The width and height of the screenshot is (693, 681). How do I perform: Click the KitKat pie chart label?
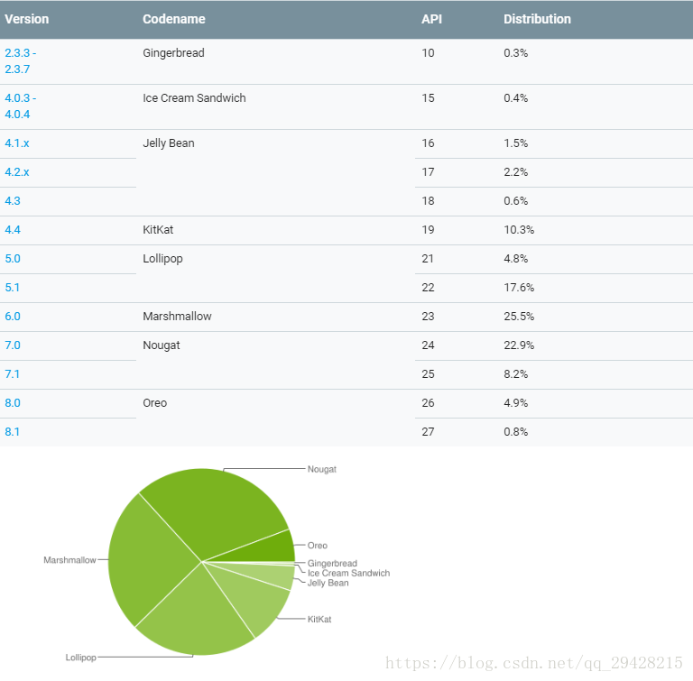point(319,620)
